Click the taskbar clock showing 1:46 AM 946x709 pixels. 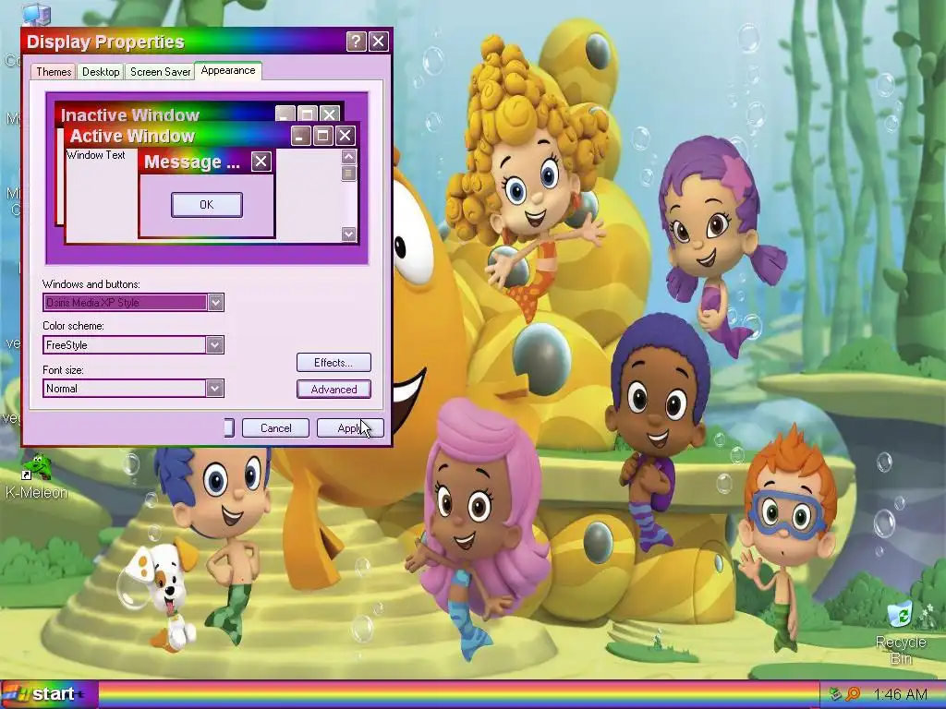900,694
